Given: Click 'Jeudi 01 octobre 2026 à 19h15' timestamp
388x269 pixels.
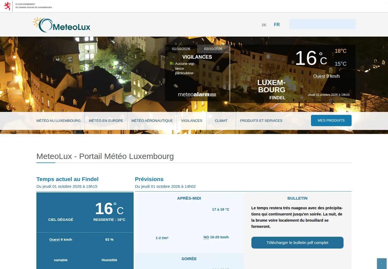Looking at the screenshot, I should click(329, 95).
